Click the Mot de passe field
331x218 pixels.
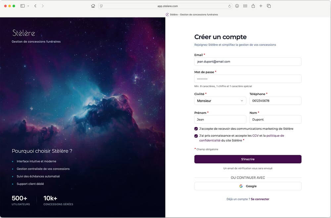248,79
